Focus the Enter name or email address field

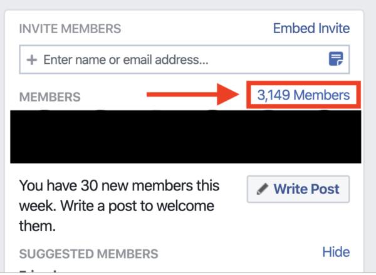pyautogui.click(x=184, y=60)
